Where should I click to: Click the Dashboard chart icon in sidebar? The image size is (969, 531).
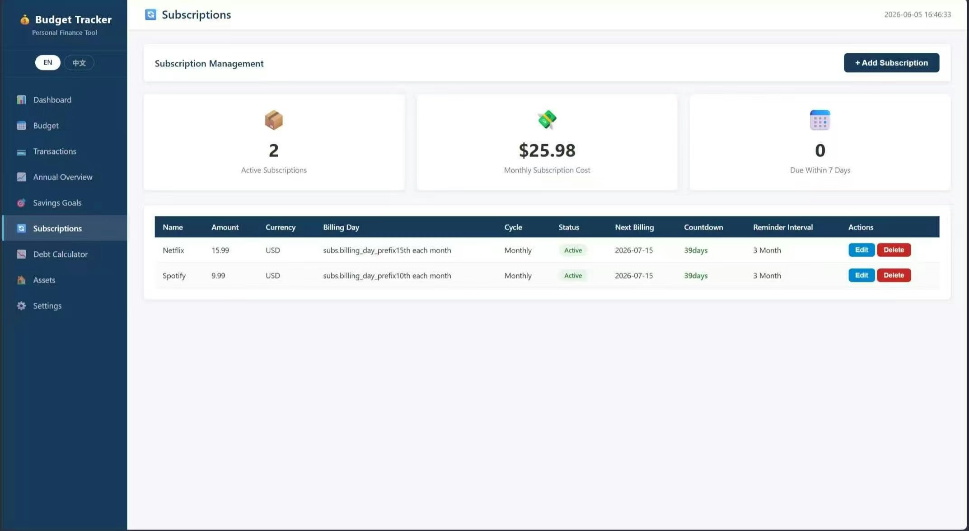pos(21,100)
